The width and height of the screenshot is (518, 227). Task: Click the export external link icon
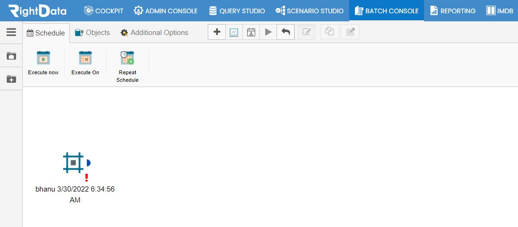pos(350,32)
